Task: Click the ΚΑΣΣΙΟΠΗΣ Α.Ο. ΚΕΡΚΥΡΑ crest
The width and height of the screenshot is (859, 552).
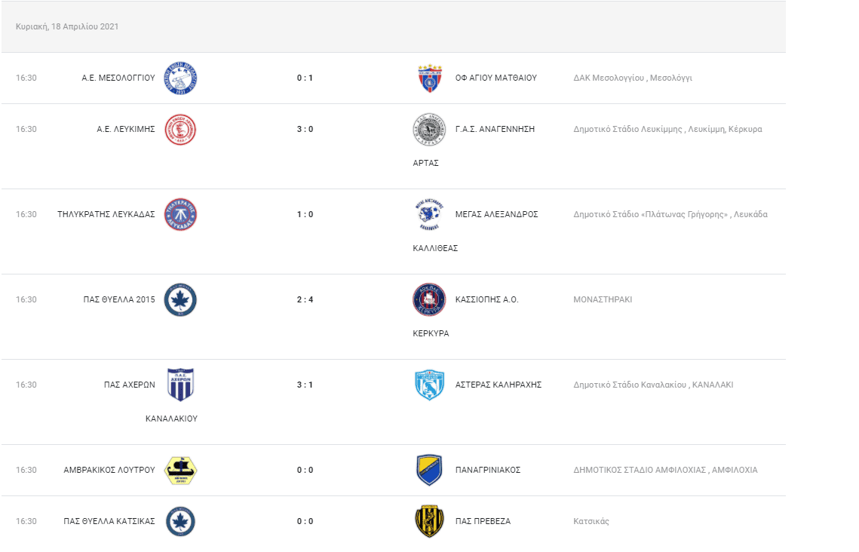Action: tap(429, 300)
